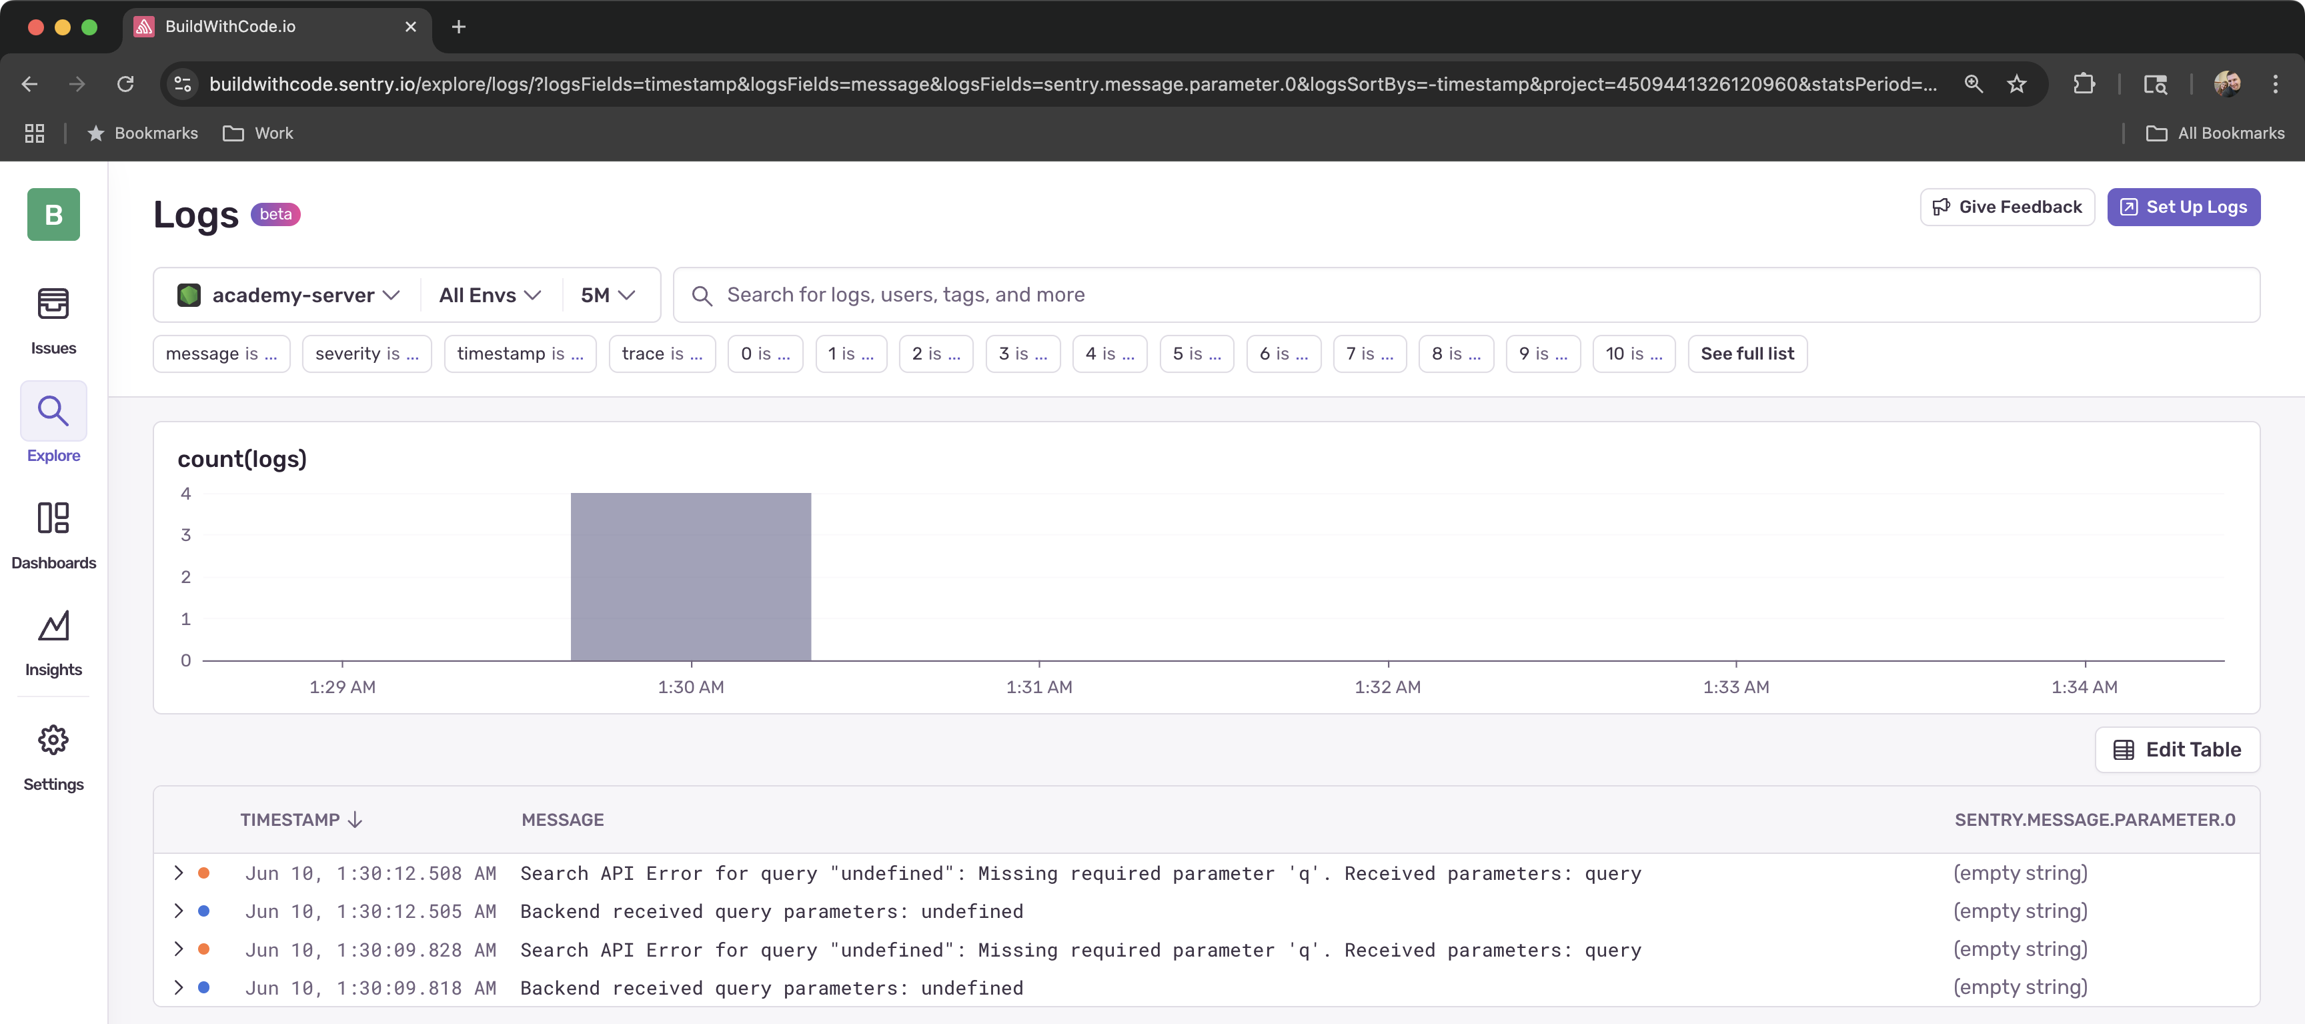The height and width of the screenshot is (1024, 2305).
Task: Add the 'trace is' filter chip
Action: pos(662,354)
